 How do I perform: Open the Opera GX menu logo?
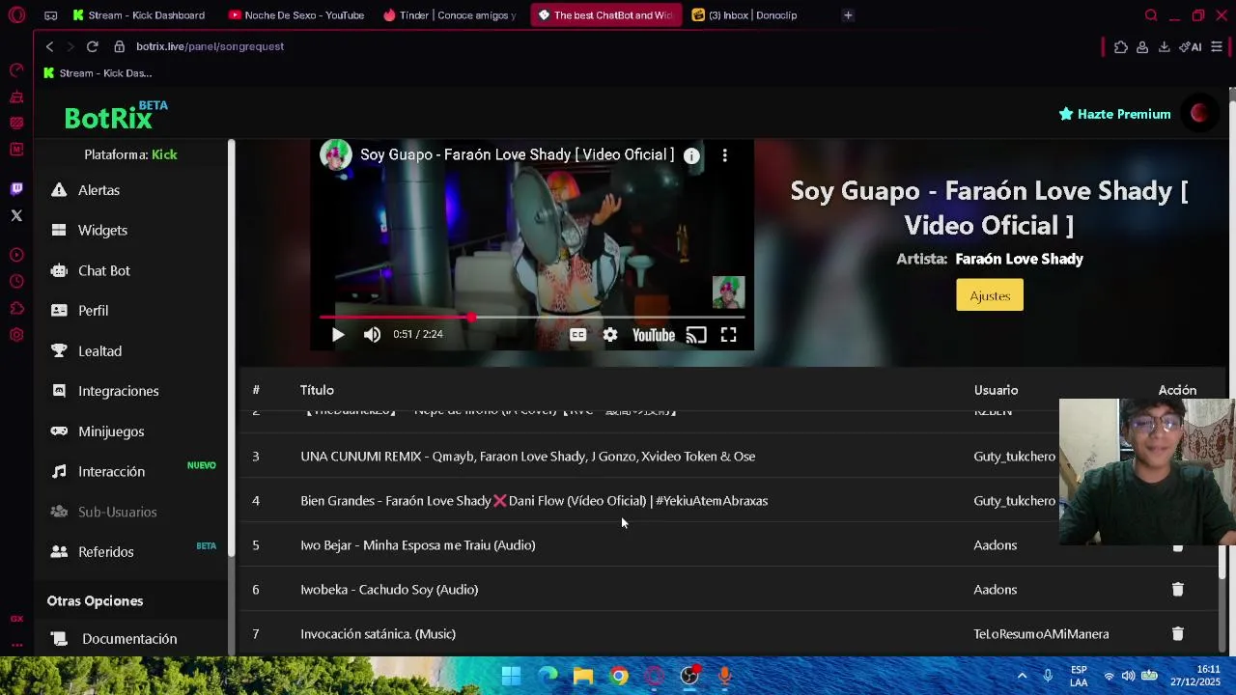coord(16,15)
